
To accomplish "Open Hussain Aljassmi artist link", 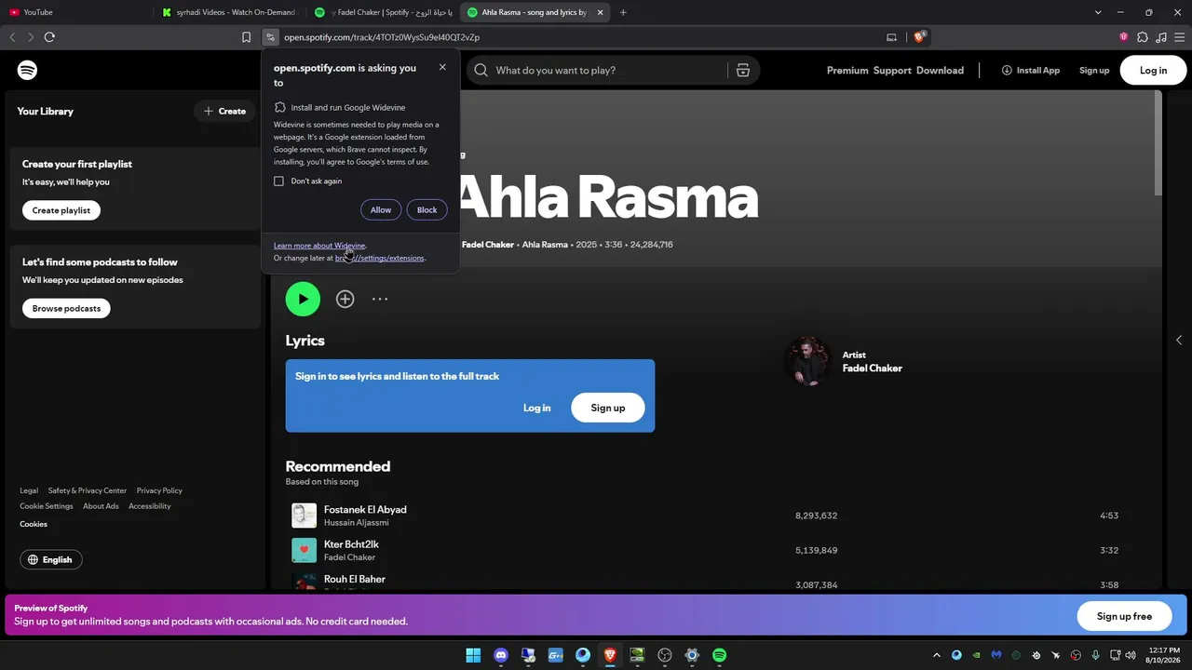I will 357,523.
